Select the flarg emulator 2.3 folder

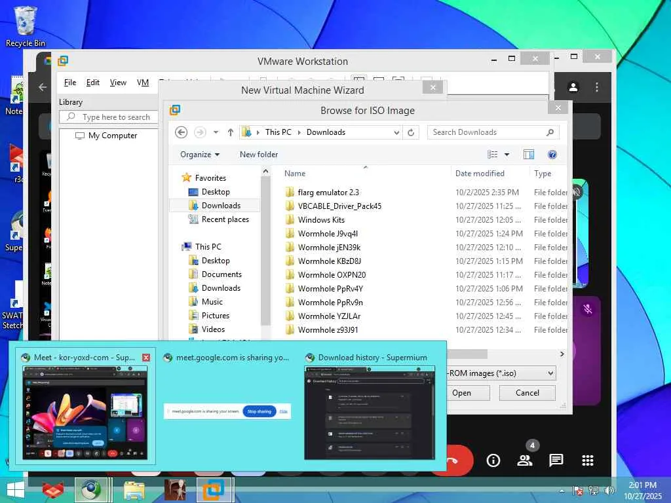coord(322,193)
